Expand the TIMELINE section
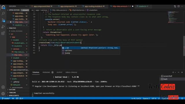 pyautogui.click(x=12, y=92)
